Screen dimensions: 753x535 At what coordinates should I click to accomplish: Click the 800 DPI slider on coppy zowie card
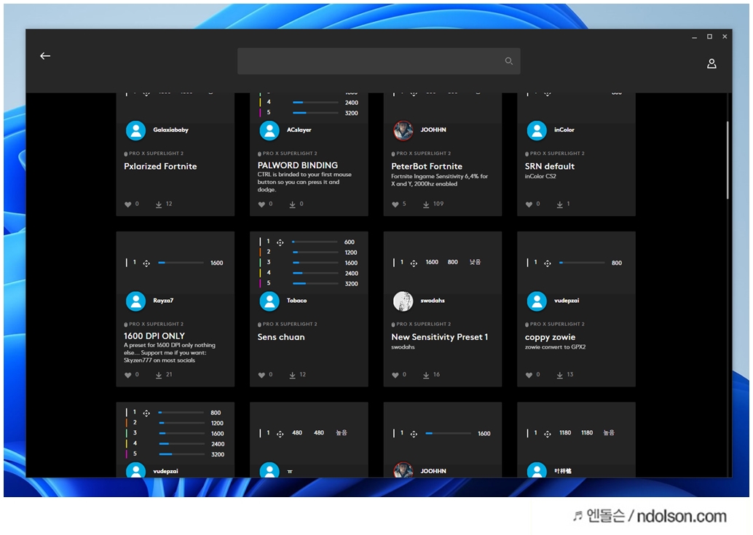pyautogui.click(x=582, y=263)
